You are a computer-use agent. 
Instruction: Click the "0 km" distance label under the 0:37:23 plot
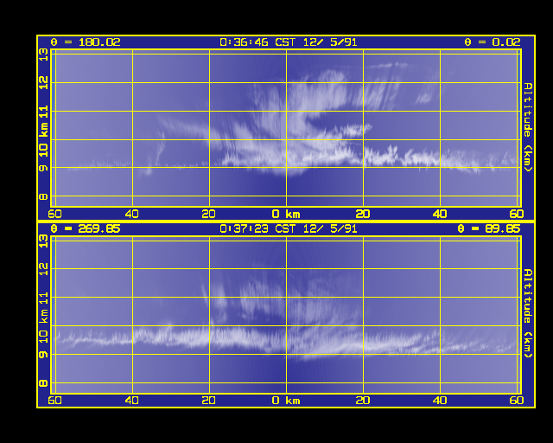click(286, 401)
